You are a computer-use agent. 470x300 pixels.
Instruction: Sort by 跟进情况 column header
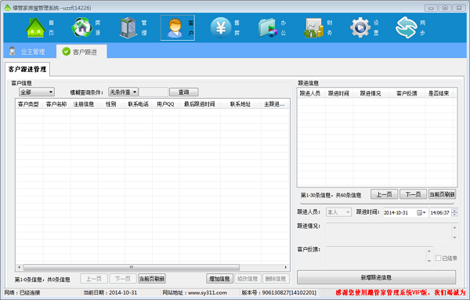371,93
